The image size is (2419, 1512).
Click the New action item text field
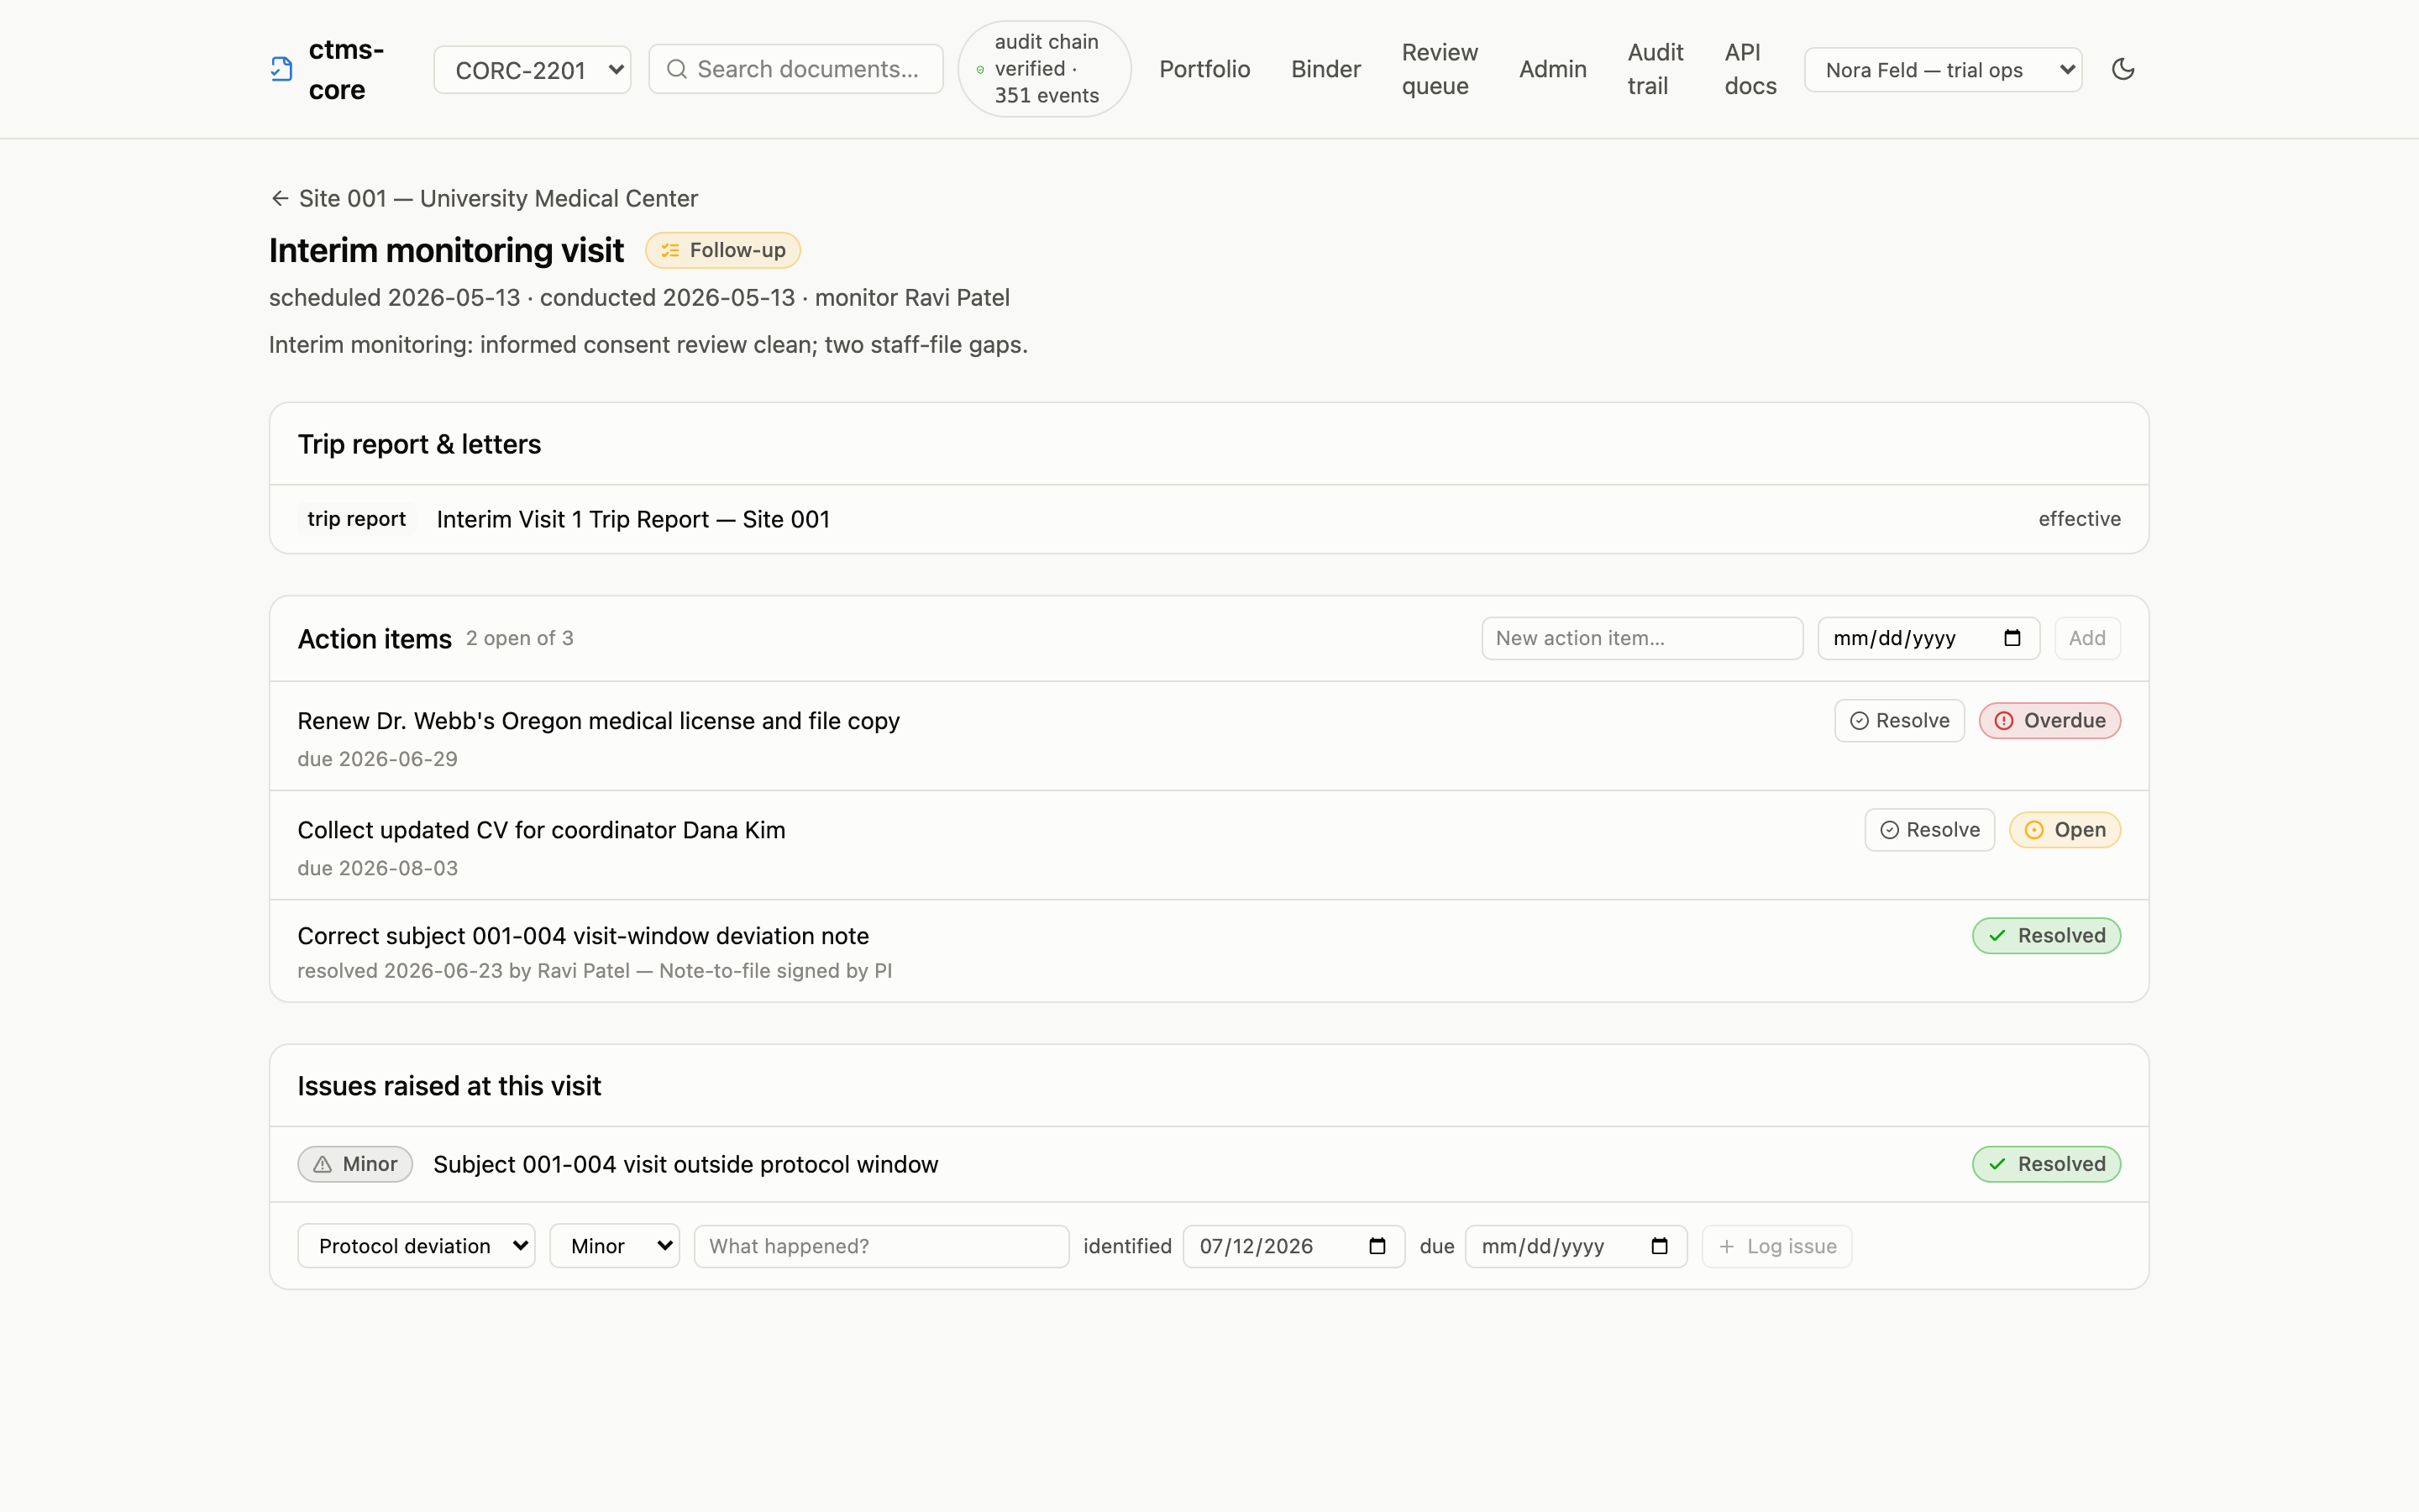point(1642,638)
